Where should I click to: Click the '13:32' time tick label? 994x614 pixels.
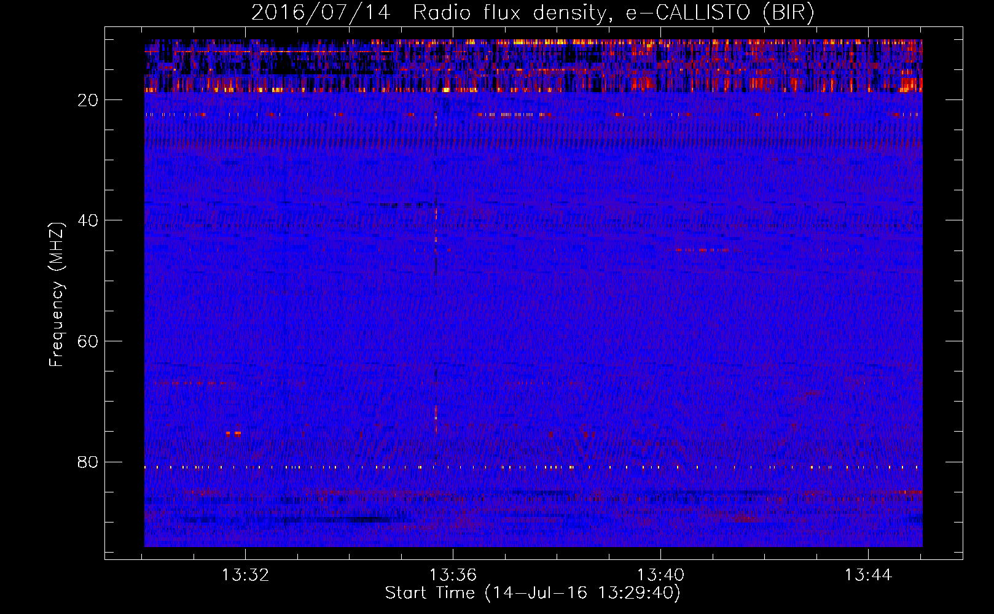tap(245, 575)
